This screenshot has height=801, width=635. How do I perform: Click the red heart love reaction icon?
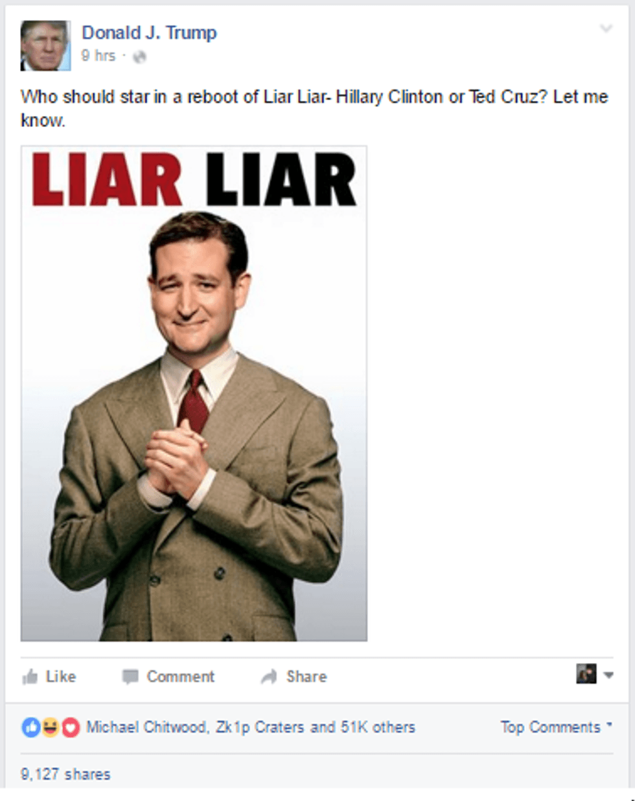pyautogui.click(x=70, y=728)
